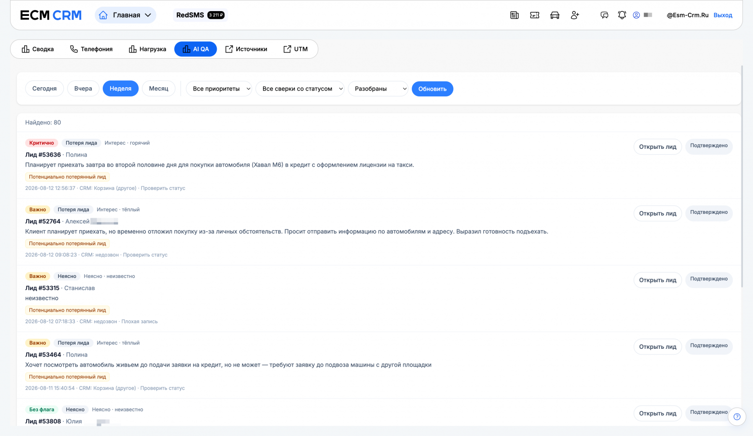Open lead #53315 with Открыть лид

coord(657,280)
